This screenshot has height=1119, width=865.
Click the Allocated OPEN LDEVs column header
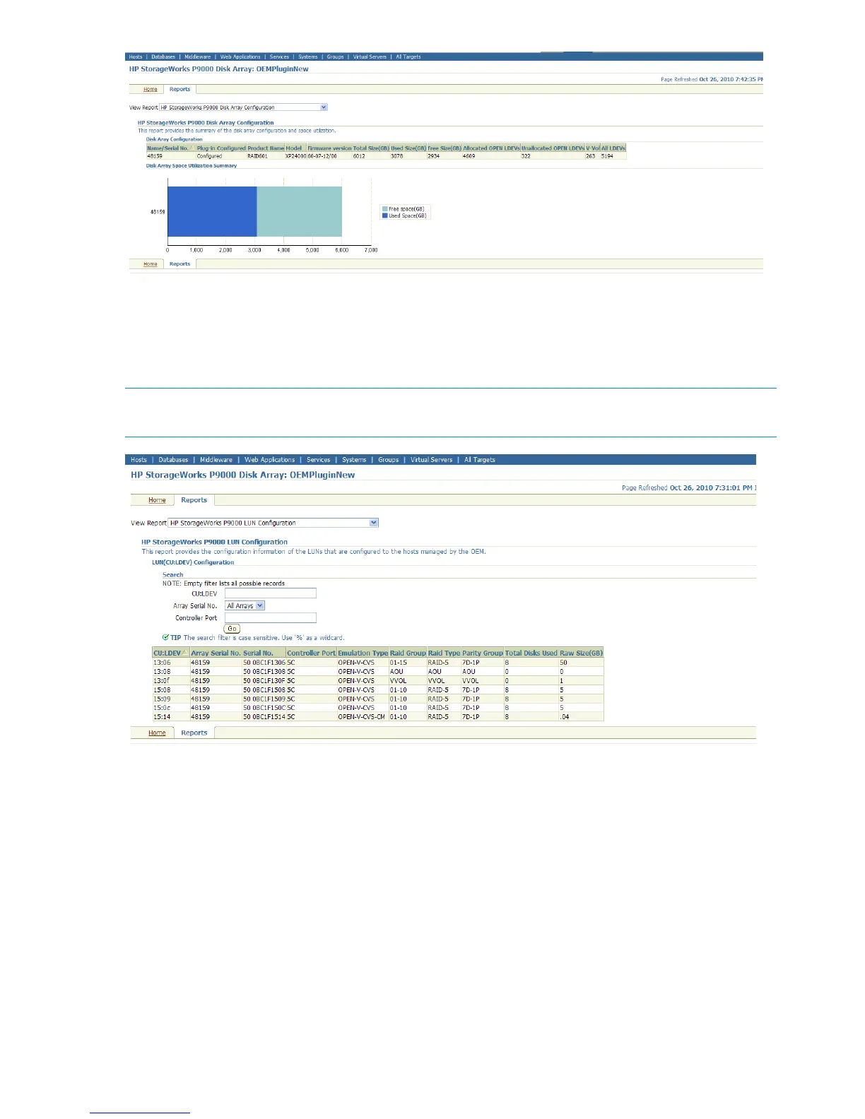pyautogui.click(x=491, y=148)
